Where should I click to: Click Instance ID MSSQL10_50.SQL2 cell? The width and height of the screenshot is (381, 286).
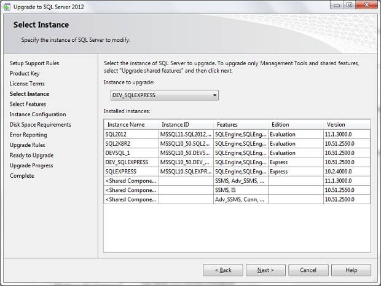(x=186, y=144)
